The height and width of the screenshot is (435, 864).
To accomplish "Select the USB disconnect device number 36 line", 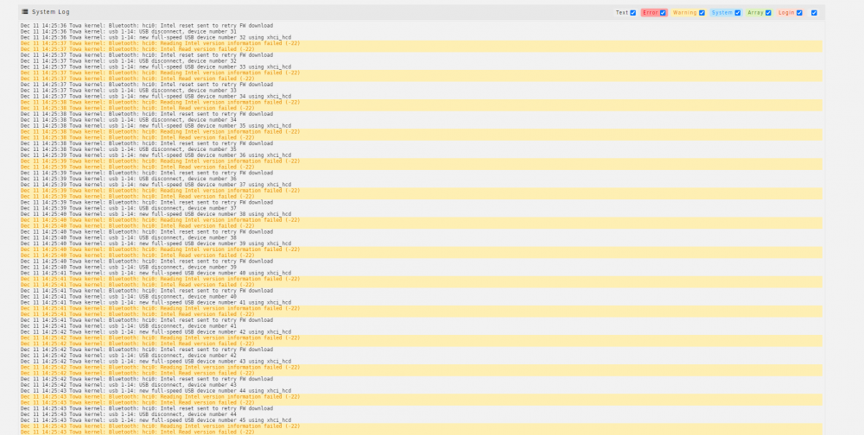I will 129,179.
